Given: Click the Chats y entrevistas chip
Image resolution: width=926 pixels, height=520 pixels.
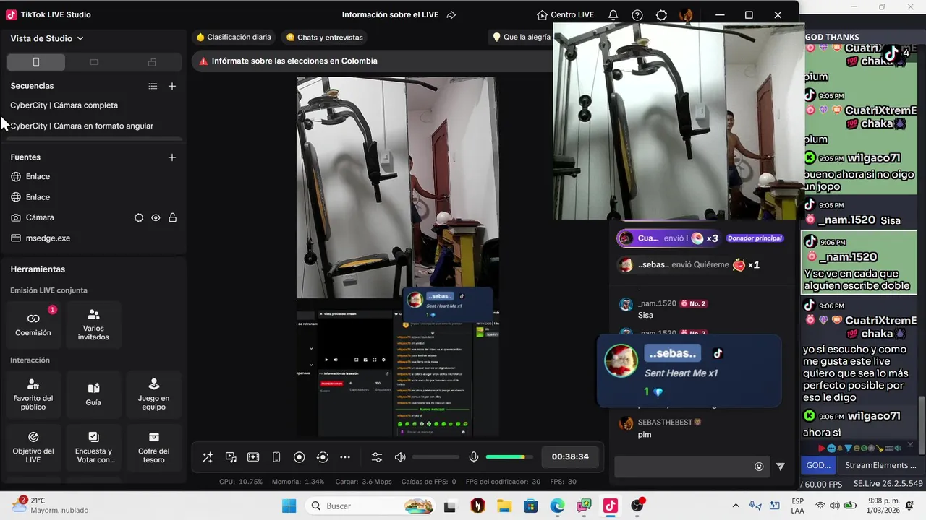Looking at the screenshot, I should 324,37.
